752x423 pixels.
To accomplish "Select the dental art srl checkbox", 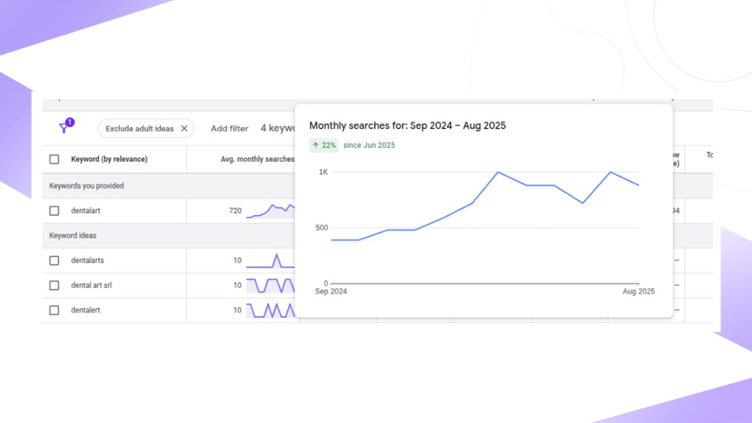I will coord(55,285).
